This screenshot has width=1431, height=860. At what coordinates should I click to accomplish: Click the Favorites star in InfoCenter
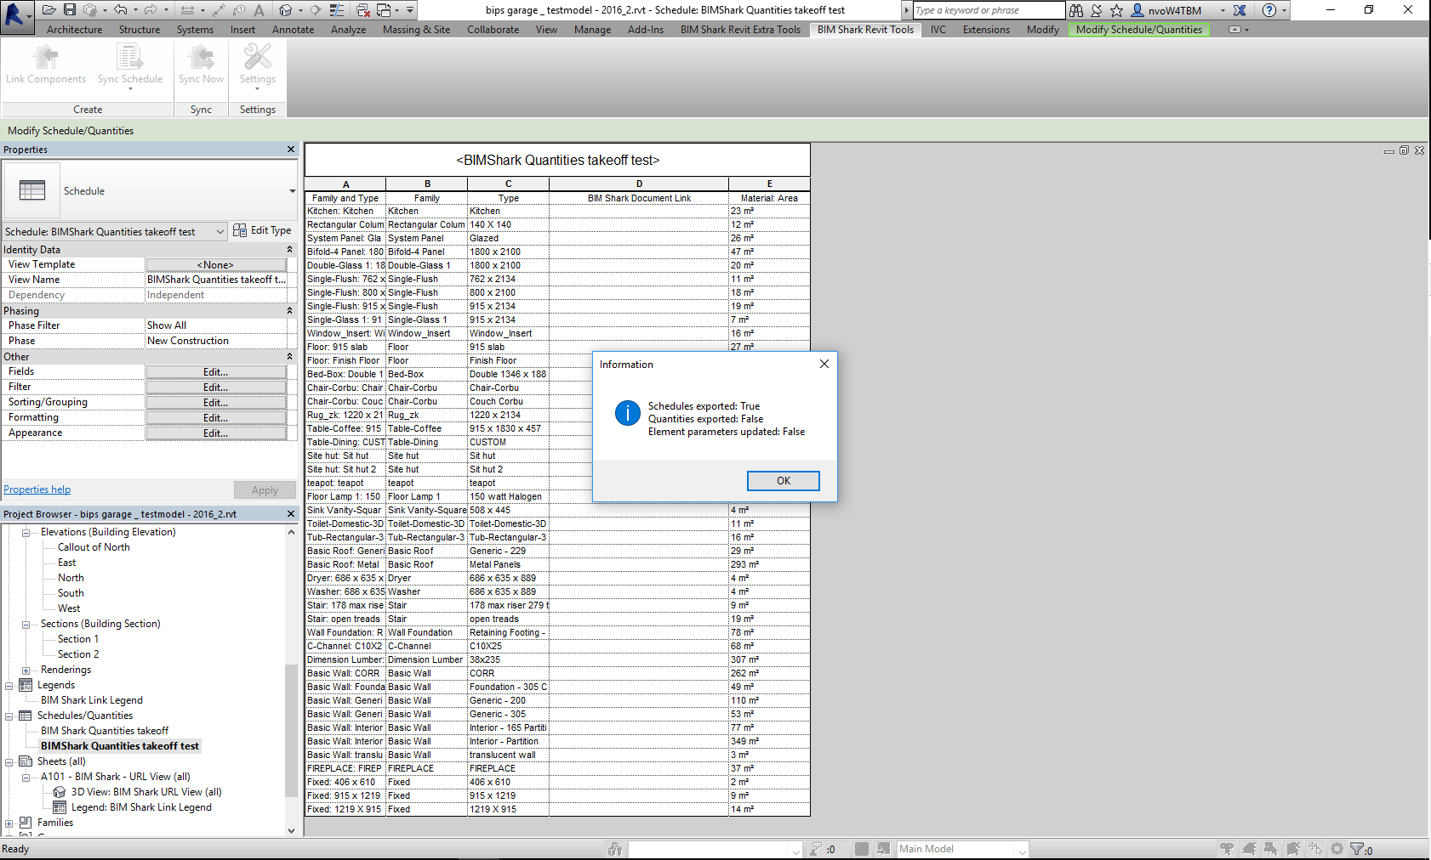click(1116, 9)
